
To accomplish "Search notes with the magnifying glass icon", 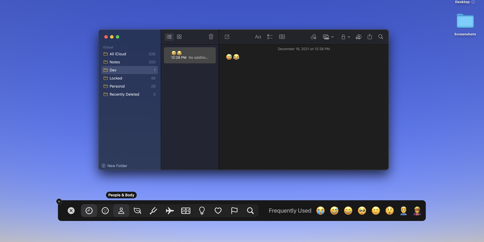I will [x=380, y=37].
